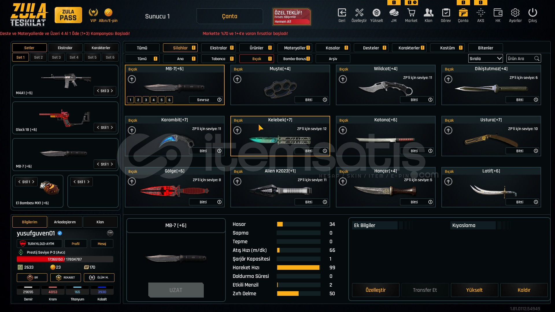The width and height of the screenshot is (555, 312).
Task: Open the Set 4 tab
Action: pos(74,57)
